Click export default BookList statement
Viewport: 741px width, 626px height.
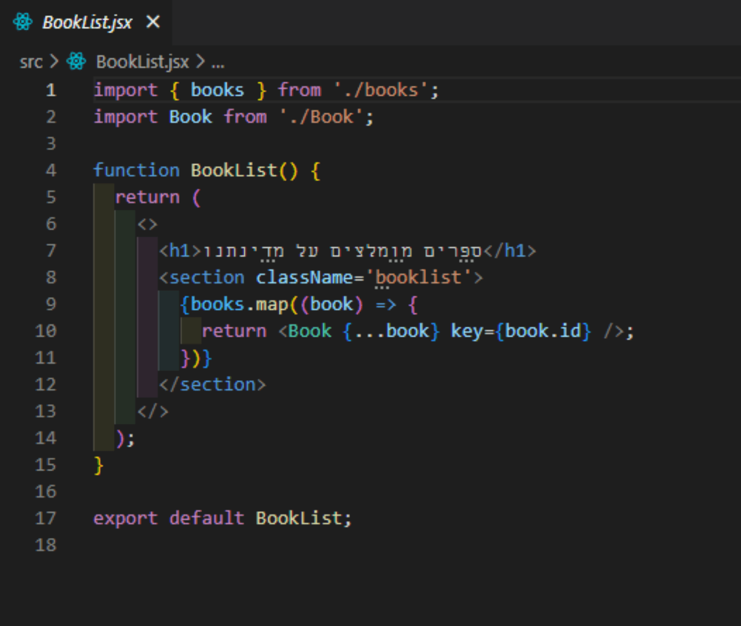click(x=222, y=518)
